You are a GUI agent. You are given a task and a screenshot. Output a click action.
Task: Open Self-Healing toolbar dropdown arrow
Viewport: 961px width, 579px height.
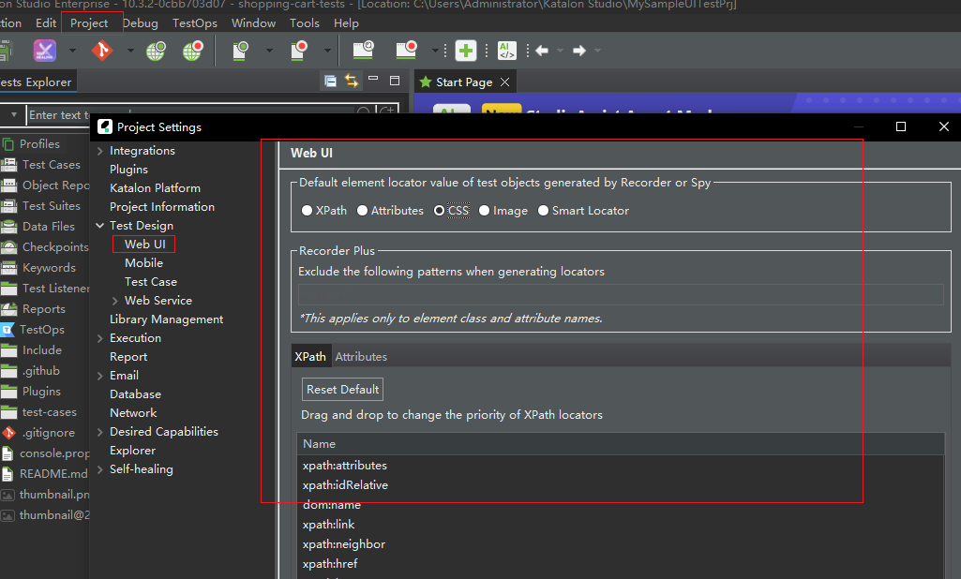tap(72, 51)
